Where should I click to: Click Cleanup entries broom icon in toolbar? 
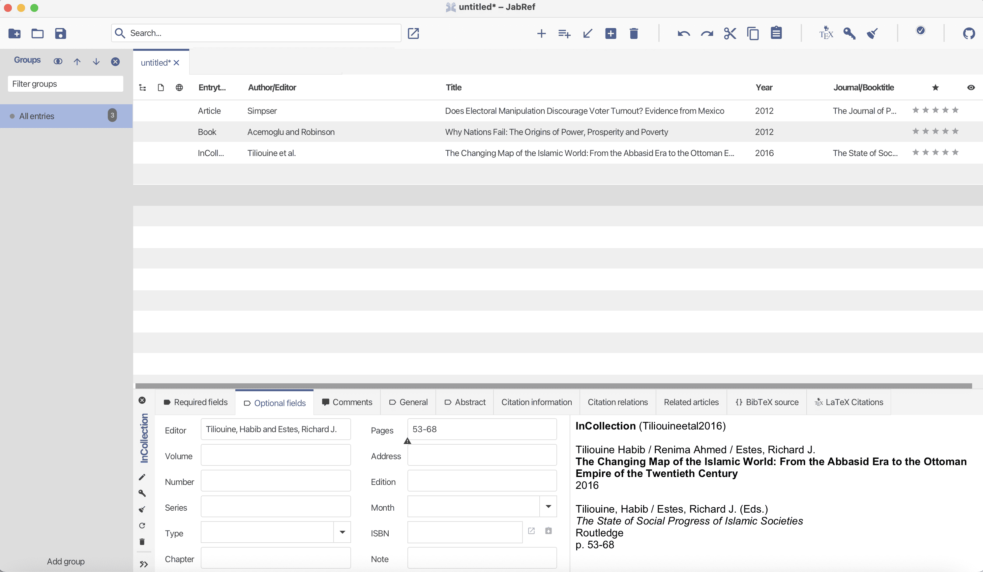coord(872,34)
